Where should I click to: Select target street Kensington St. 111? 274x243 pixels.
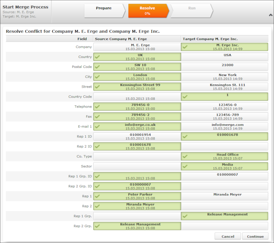point(224,87)
